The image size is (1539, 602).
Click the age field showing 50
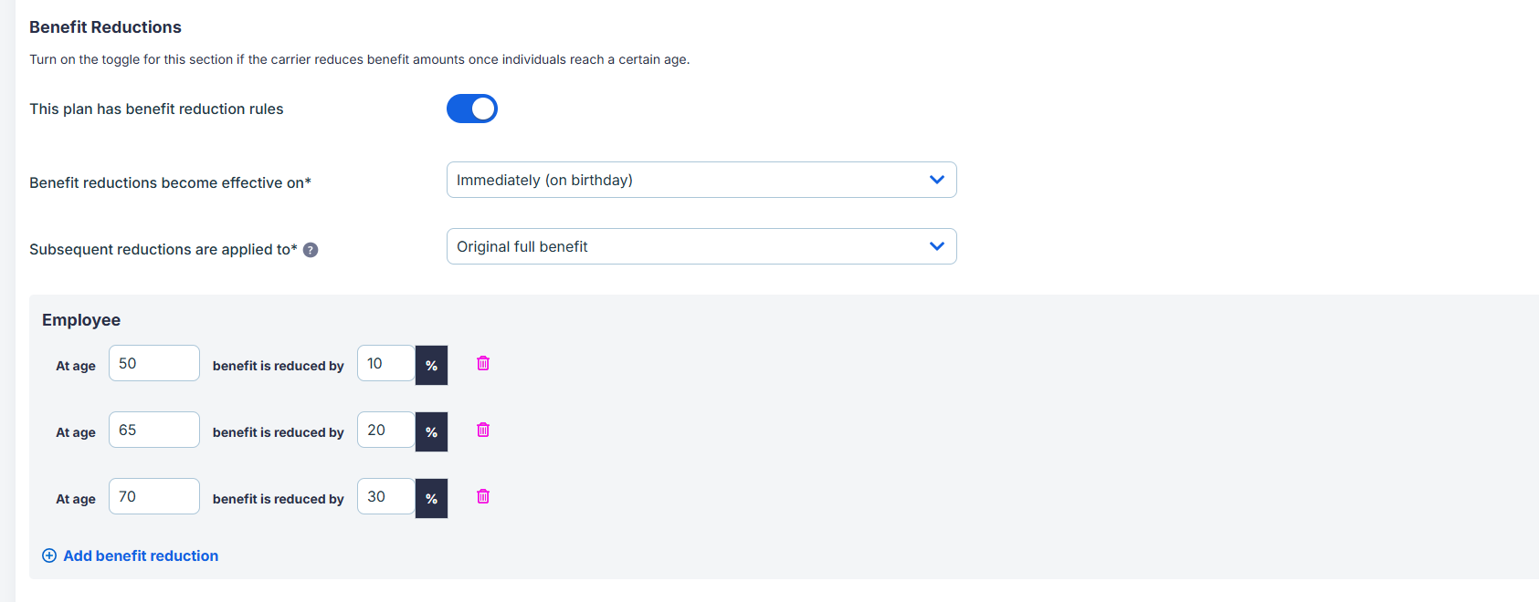154,363
